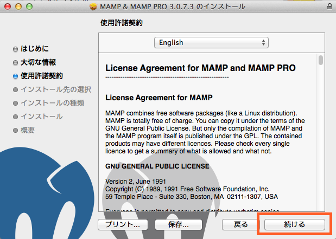The width and height of the screenshot is (336, 239).
Task: Click the package icon beside the window title
Action: (93, 6)
